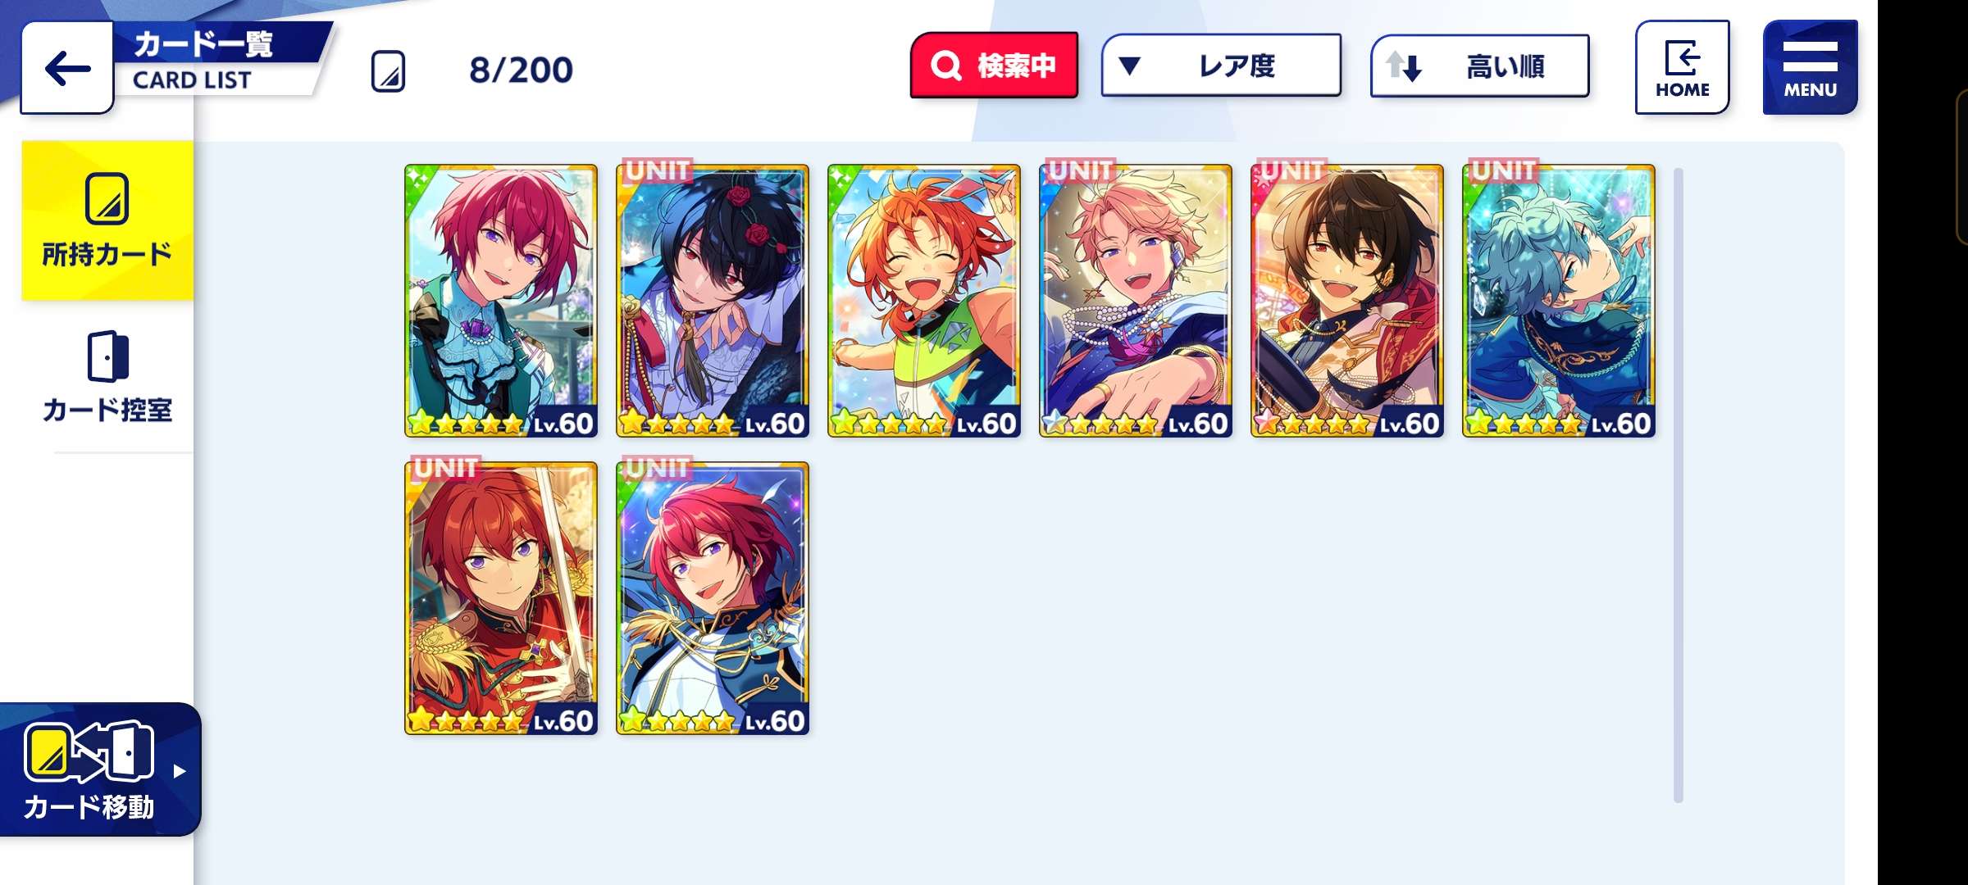Click the card list vertical scrollbar
Image resolution: width=1968 pixels, height=885 pixels.
point(1679,485)
